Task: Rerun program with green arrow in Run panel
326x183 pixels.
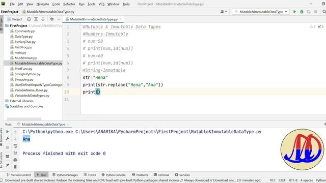Action: [x=8, y=132]
